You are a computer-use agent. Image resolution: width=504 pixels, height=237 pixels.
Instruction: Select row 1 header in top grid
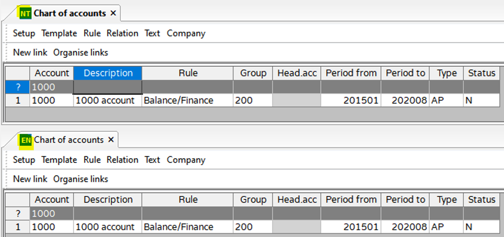pyautogui.click(x=18, y=101)
